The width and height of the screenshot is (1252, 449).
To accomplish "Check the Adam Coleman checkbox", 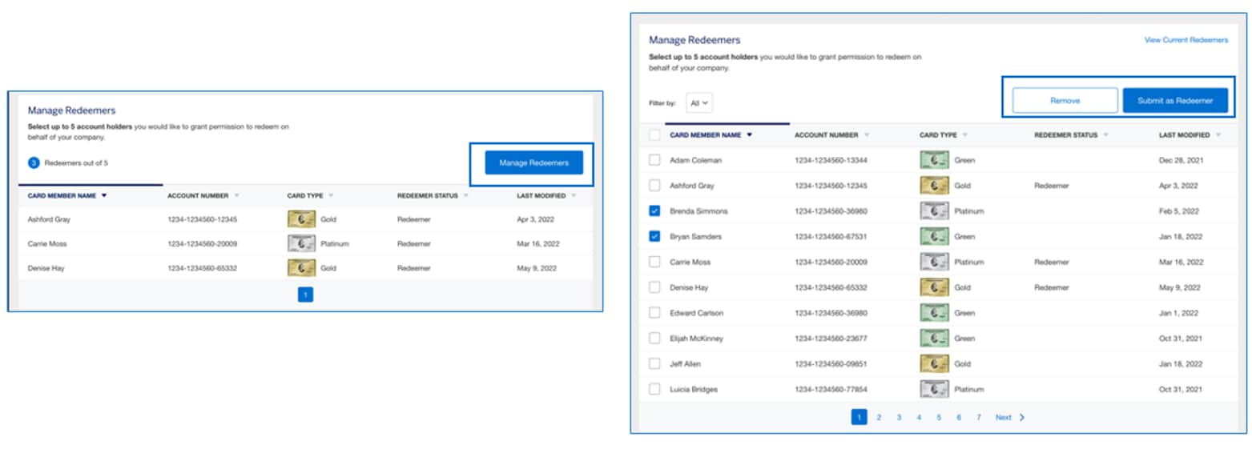I will tap(654, 160).
